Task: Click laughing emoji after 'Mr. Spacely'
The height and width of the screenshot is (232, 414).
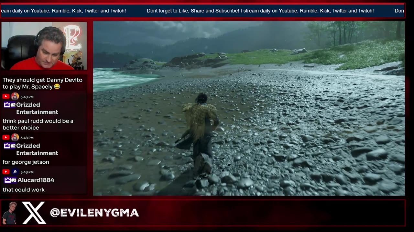Action: point(57,87)
